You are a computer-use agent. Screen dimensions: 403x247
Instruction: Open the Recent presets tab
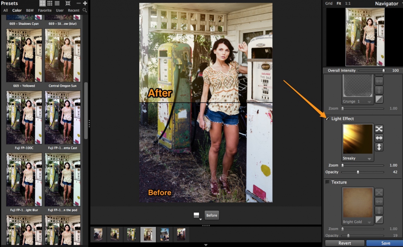coord(74,10)
